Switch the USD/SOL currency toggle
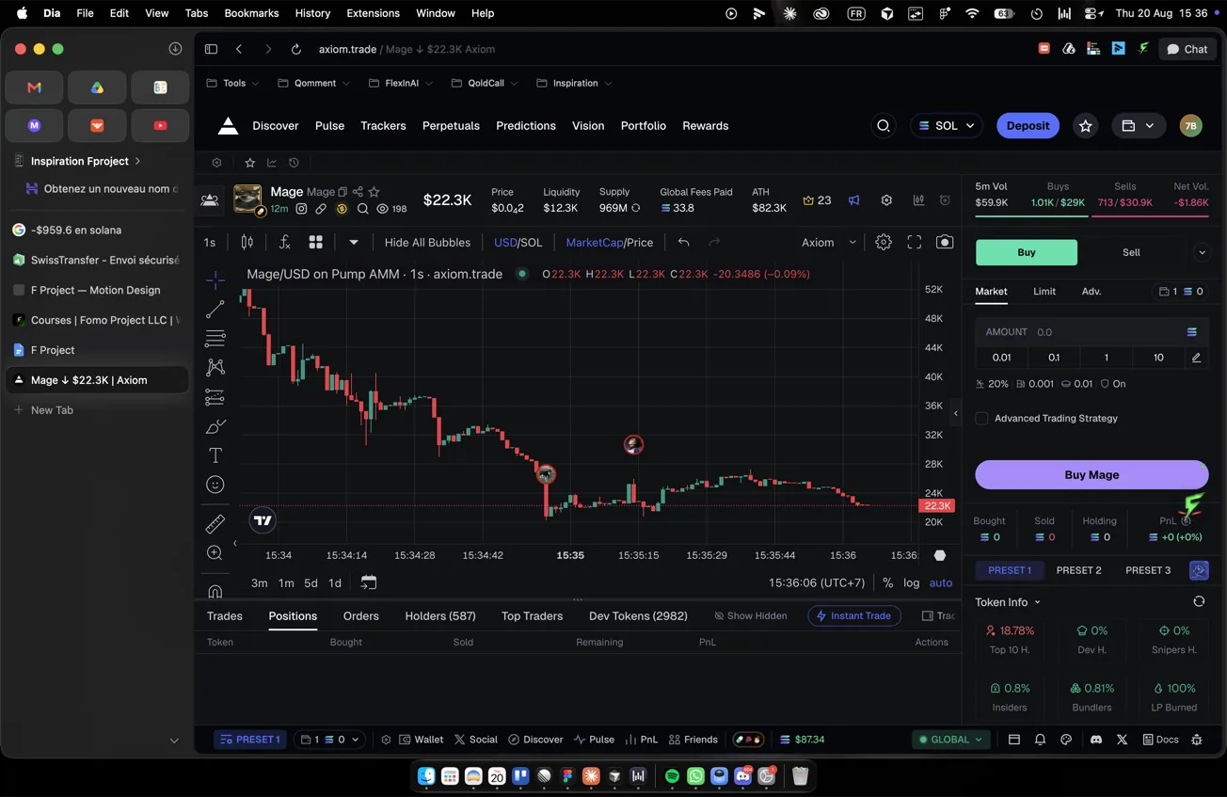The width and height of the screenshot is (1227, 797). pyautogui.click(x=518, y=242)
